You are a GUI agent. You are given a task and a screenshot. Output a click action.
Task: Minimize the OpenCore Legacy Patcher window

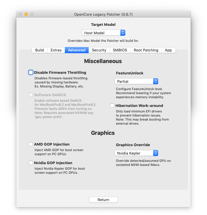[x=26, y=14]
